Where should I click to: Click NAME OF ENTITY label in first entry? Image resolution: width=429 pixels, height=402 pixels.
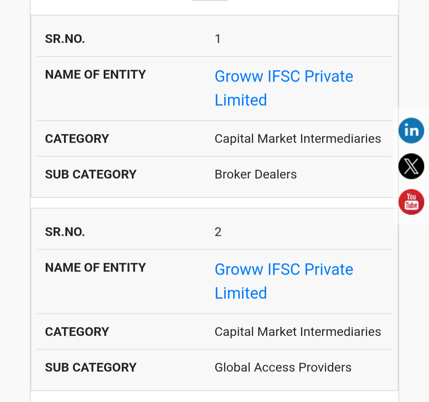coord(95,75)
